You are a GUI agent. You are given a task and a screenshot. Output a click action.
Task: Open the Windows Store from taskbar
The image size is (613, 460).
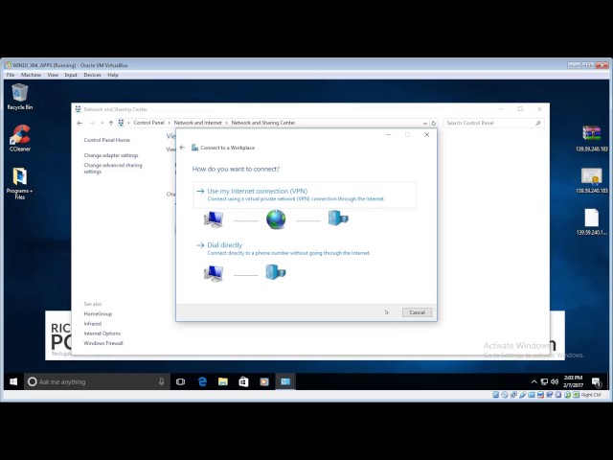243,381
